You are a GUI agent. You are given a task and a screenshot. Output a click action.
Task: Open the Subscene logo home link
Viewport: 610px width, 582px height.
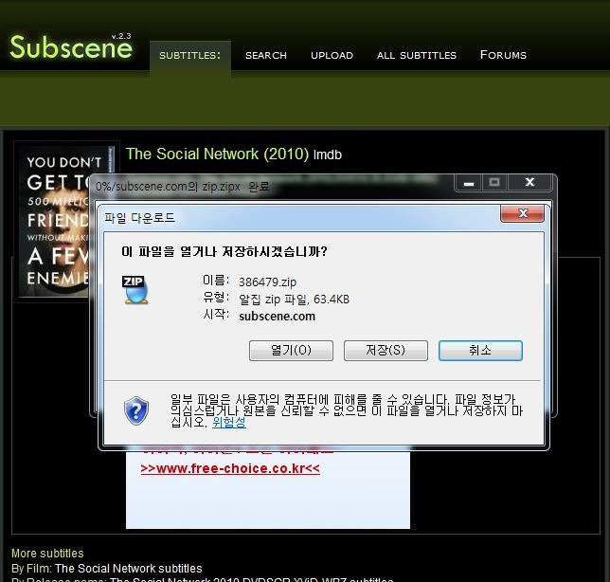click(71, 46)
